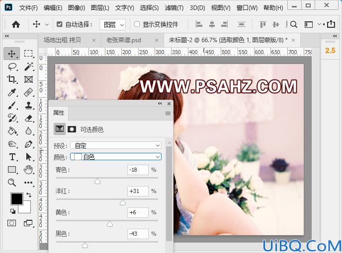This screenshot has height=253, width=342.
Task: Open the Properties panel flyout menu
Action: point(168,113)
